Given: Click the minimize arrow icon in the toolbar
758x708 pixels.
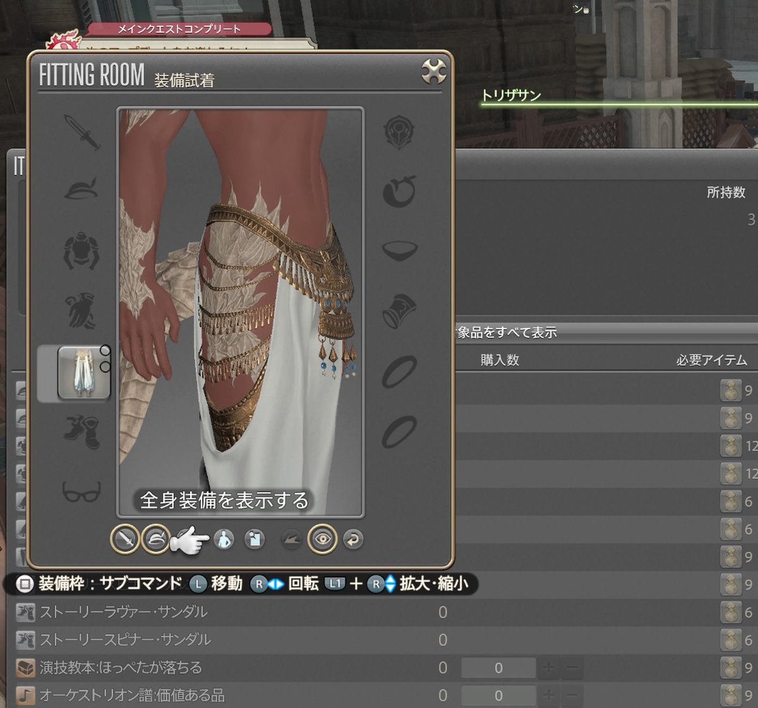Looking at the screenshot, I should [291, 540].
